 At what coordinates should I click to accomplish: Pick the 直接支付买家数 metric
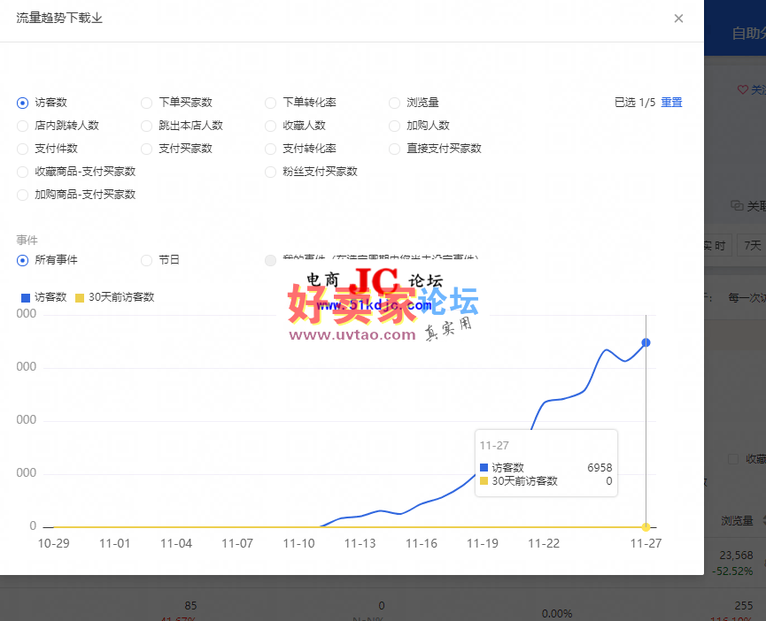tap(395, 149)
